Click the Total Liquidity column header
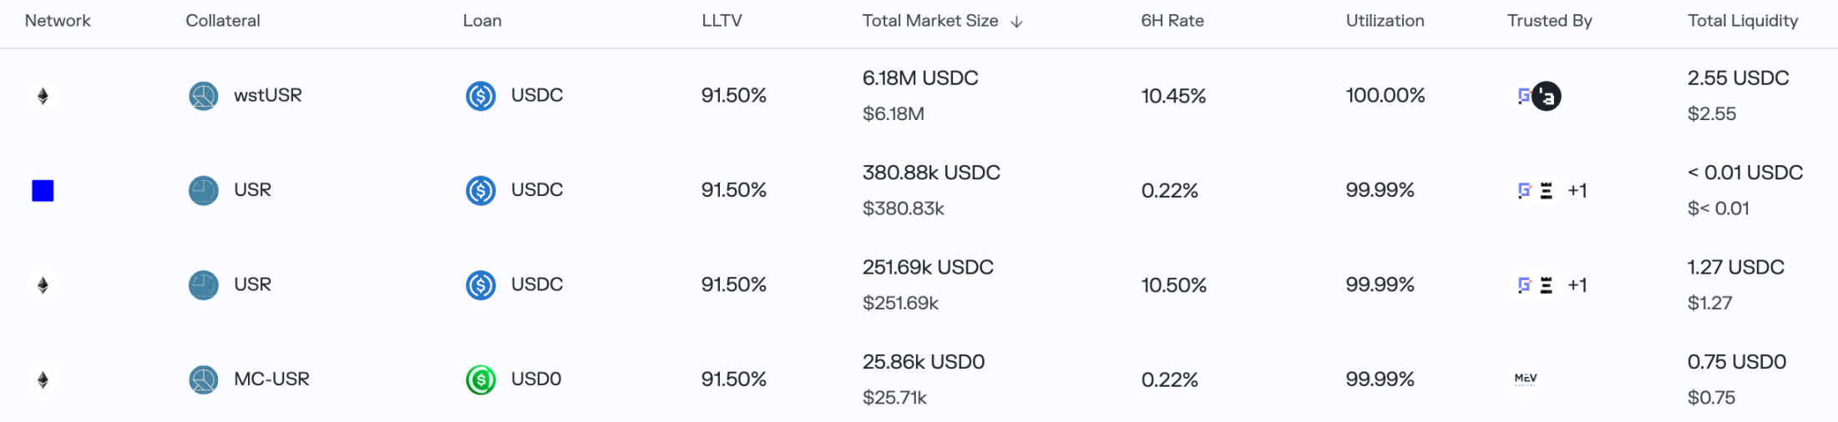The image size is (1838, 422). (1742, 21)
